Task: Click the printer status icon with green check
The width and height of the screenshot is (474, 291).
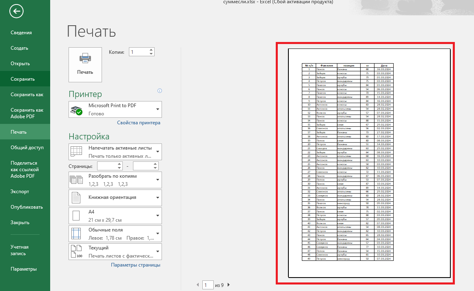Action: [76, 110]
